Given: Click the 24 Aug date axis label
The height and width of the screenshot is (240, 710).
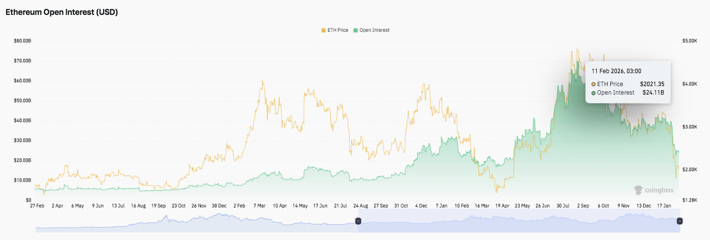Looking at the screenshot, I should tap(360, 205).
